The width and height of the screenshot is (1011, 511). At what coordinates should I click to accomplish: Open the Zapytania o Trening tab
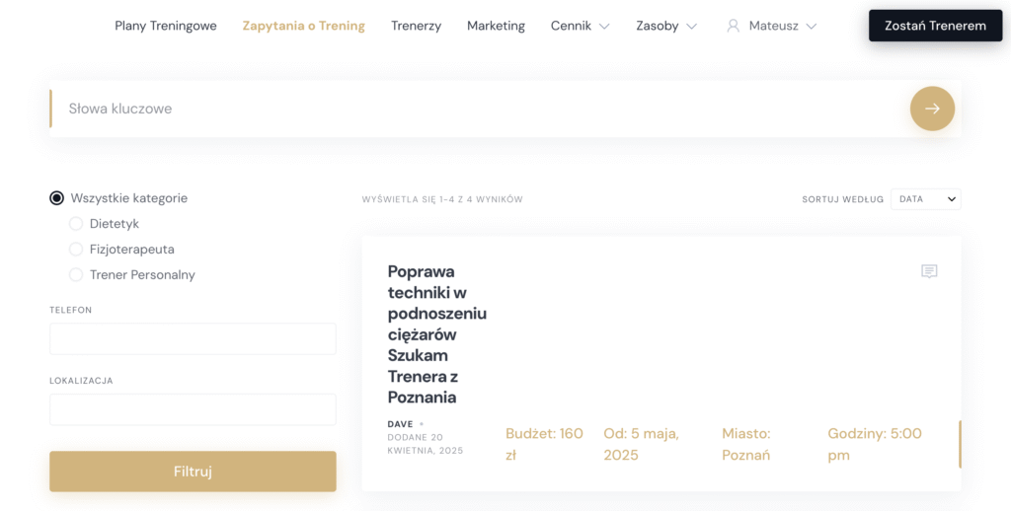(303, 26)
